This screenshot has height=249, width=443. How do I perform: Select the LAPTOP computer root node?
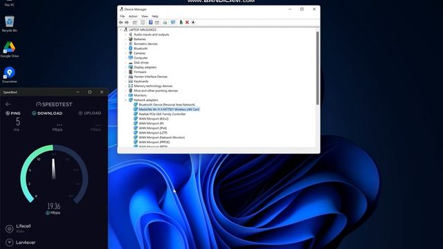click(x=142, y=30)
